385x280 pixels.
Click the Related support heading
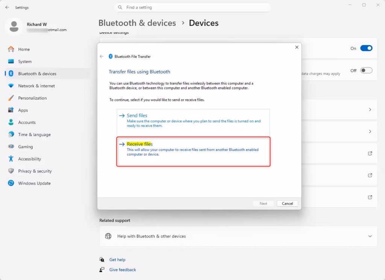click(115, 220)
